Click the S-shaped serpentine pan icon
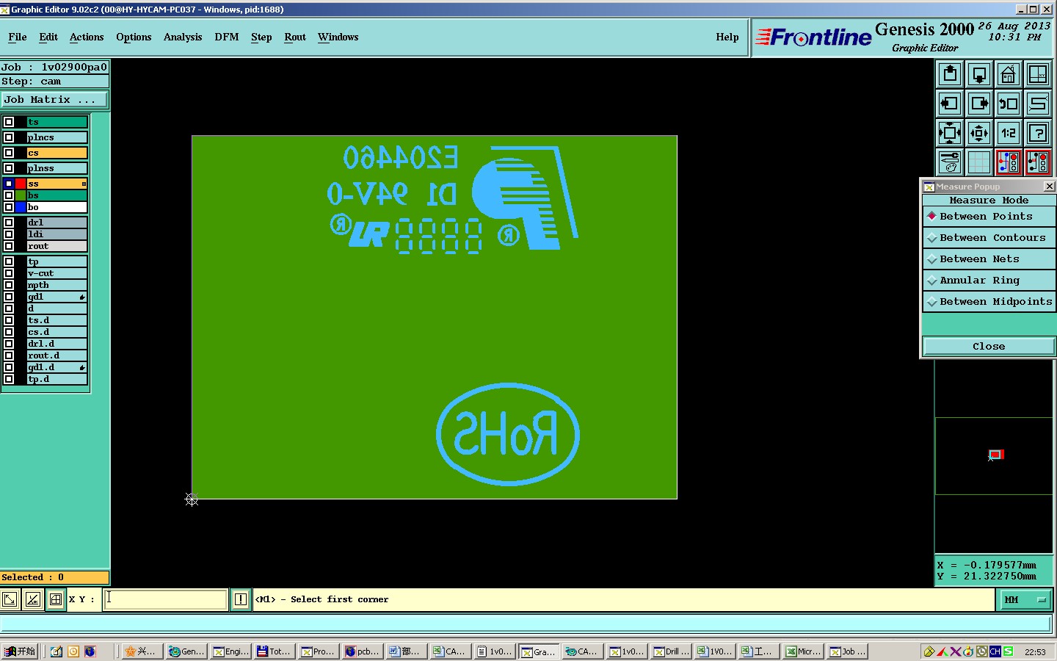Viewport: 1057px width, 661px height. point(1038,104)
